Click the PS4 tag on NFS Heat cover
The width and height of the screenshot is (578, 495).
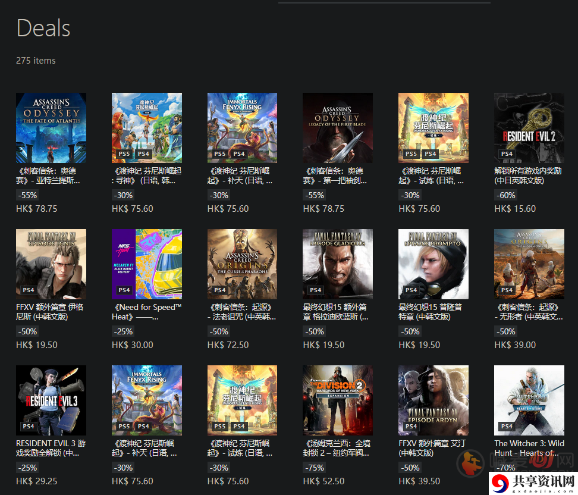(124, 290)
